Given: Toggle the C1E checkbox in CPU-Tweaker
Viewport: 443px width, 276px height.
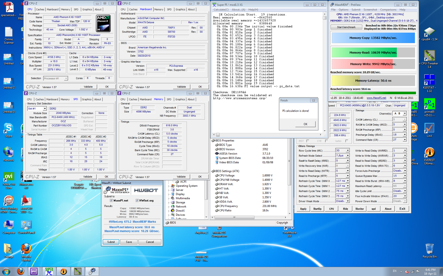Looking at the screenshot, I should tap(326, 141).
